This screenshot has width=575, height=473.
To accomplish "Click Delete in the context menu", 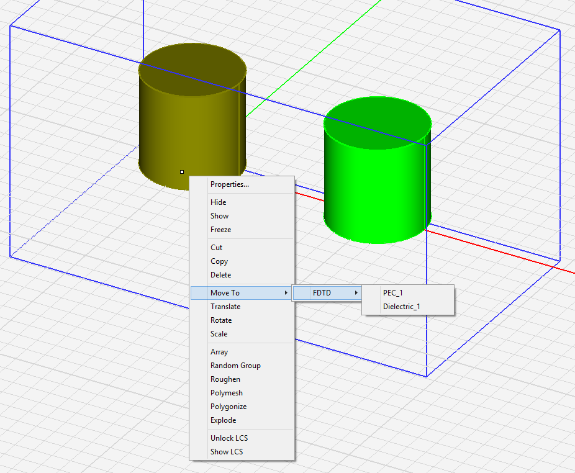I will [x=220, y=275].
